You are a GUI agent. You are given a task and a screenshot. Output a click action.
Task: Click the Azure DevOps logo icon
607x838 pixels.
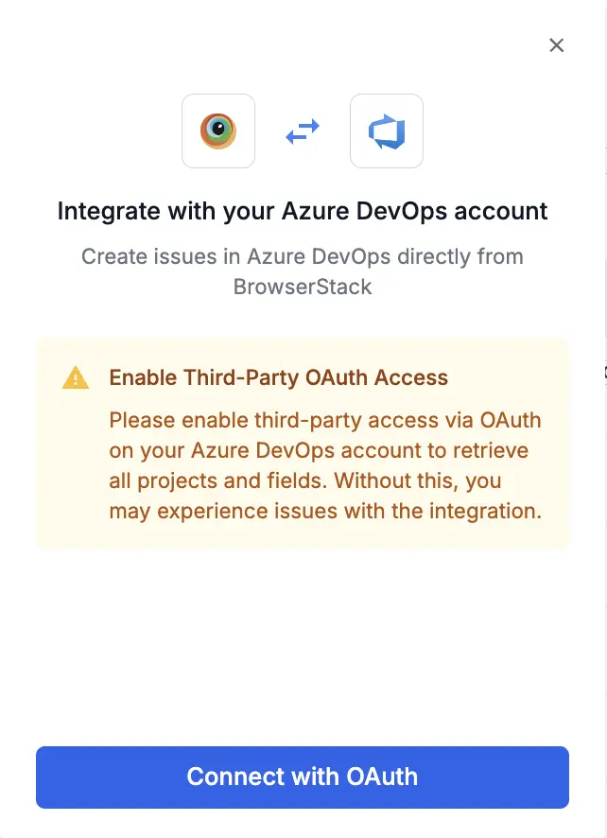click(387, 131)
